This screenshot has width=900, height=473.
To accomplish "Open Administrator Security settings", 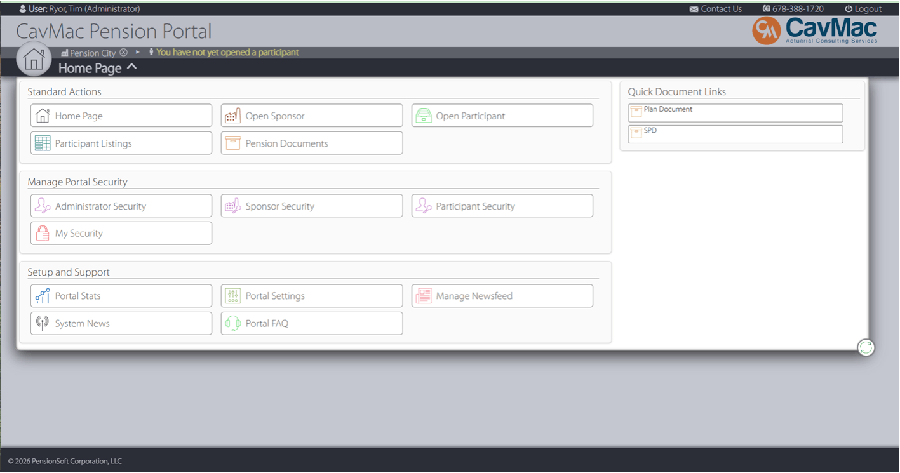I will [121, 206].
